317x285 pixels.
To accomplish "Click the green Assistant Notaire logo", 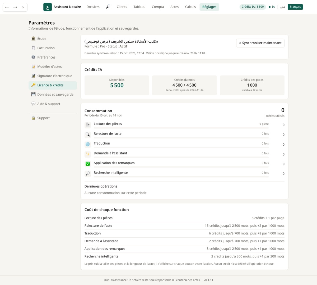I will pos(48,7).
